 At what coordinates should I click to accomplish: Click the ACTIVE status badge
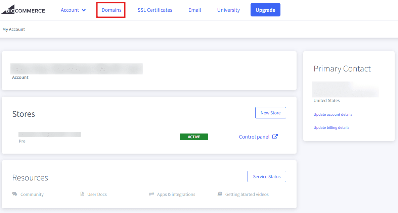[x=194, y=137]
